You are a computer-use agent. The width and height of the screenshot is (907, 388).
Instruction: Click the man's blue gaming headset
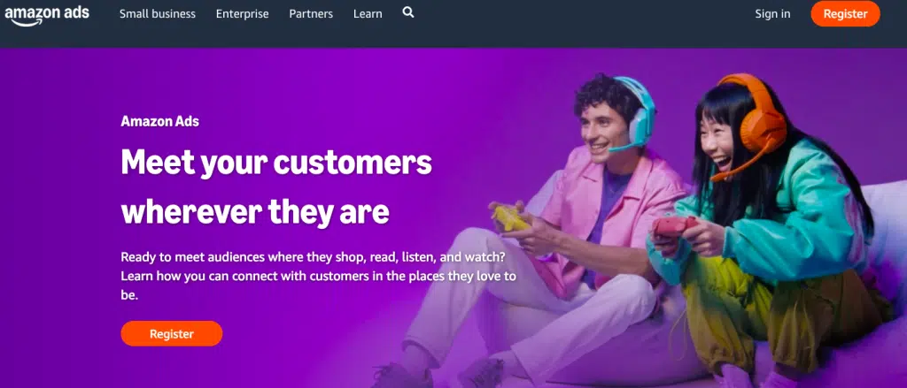636,114
